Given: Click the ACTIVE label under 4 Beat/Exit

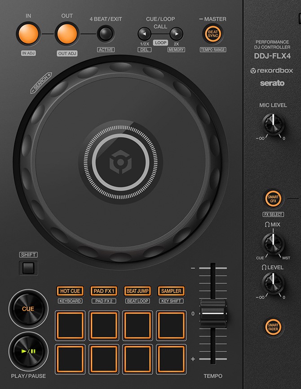Looking at the screenshot, I should (x=106, y=50).
